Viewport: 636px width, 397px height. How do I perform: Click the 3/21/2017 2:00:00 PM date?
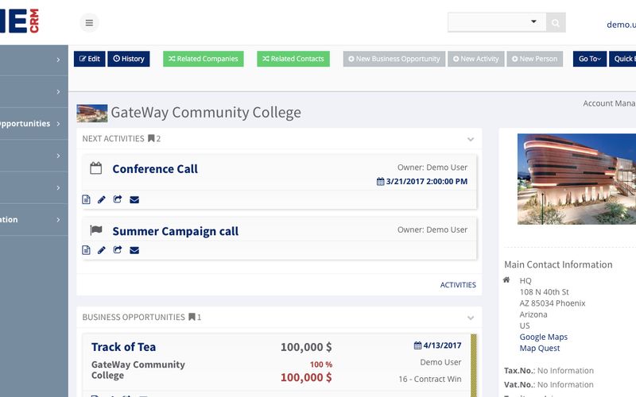coord(426,182)
